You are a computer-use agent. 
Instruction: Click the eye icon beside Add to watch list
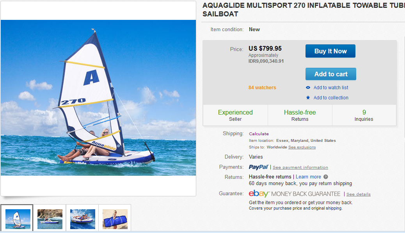(x=308, y=88)
